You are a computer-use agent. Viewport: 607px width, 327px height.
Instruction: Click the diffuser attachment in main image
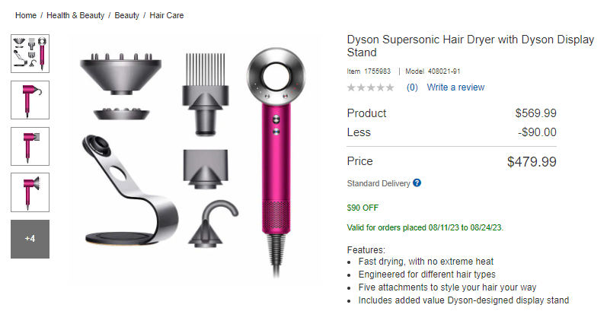[121, 86]
